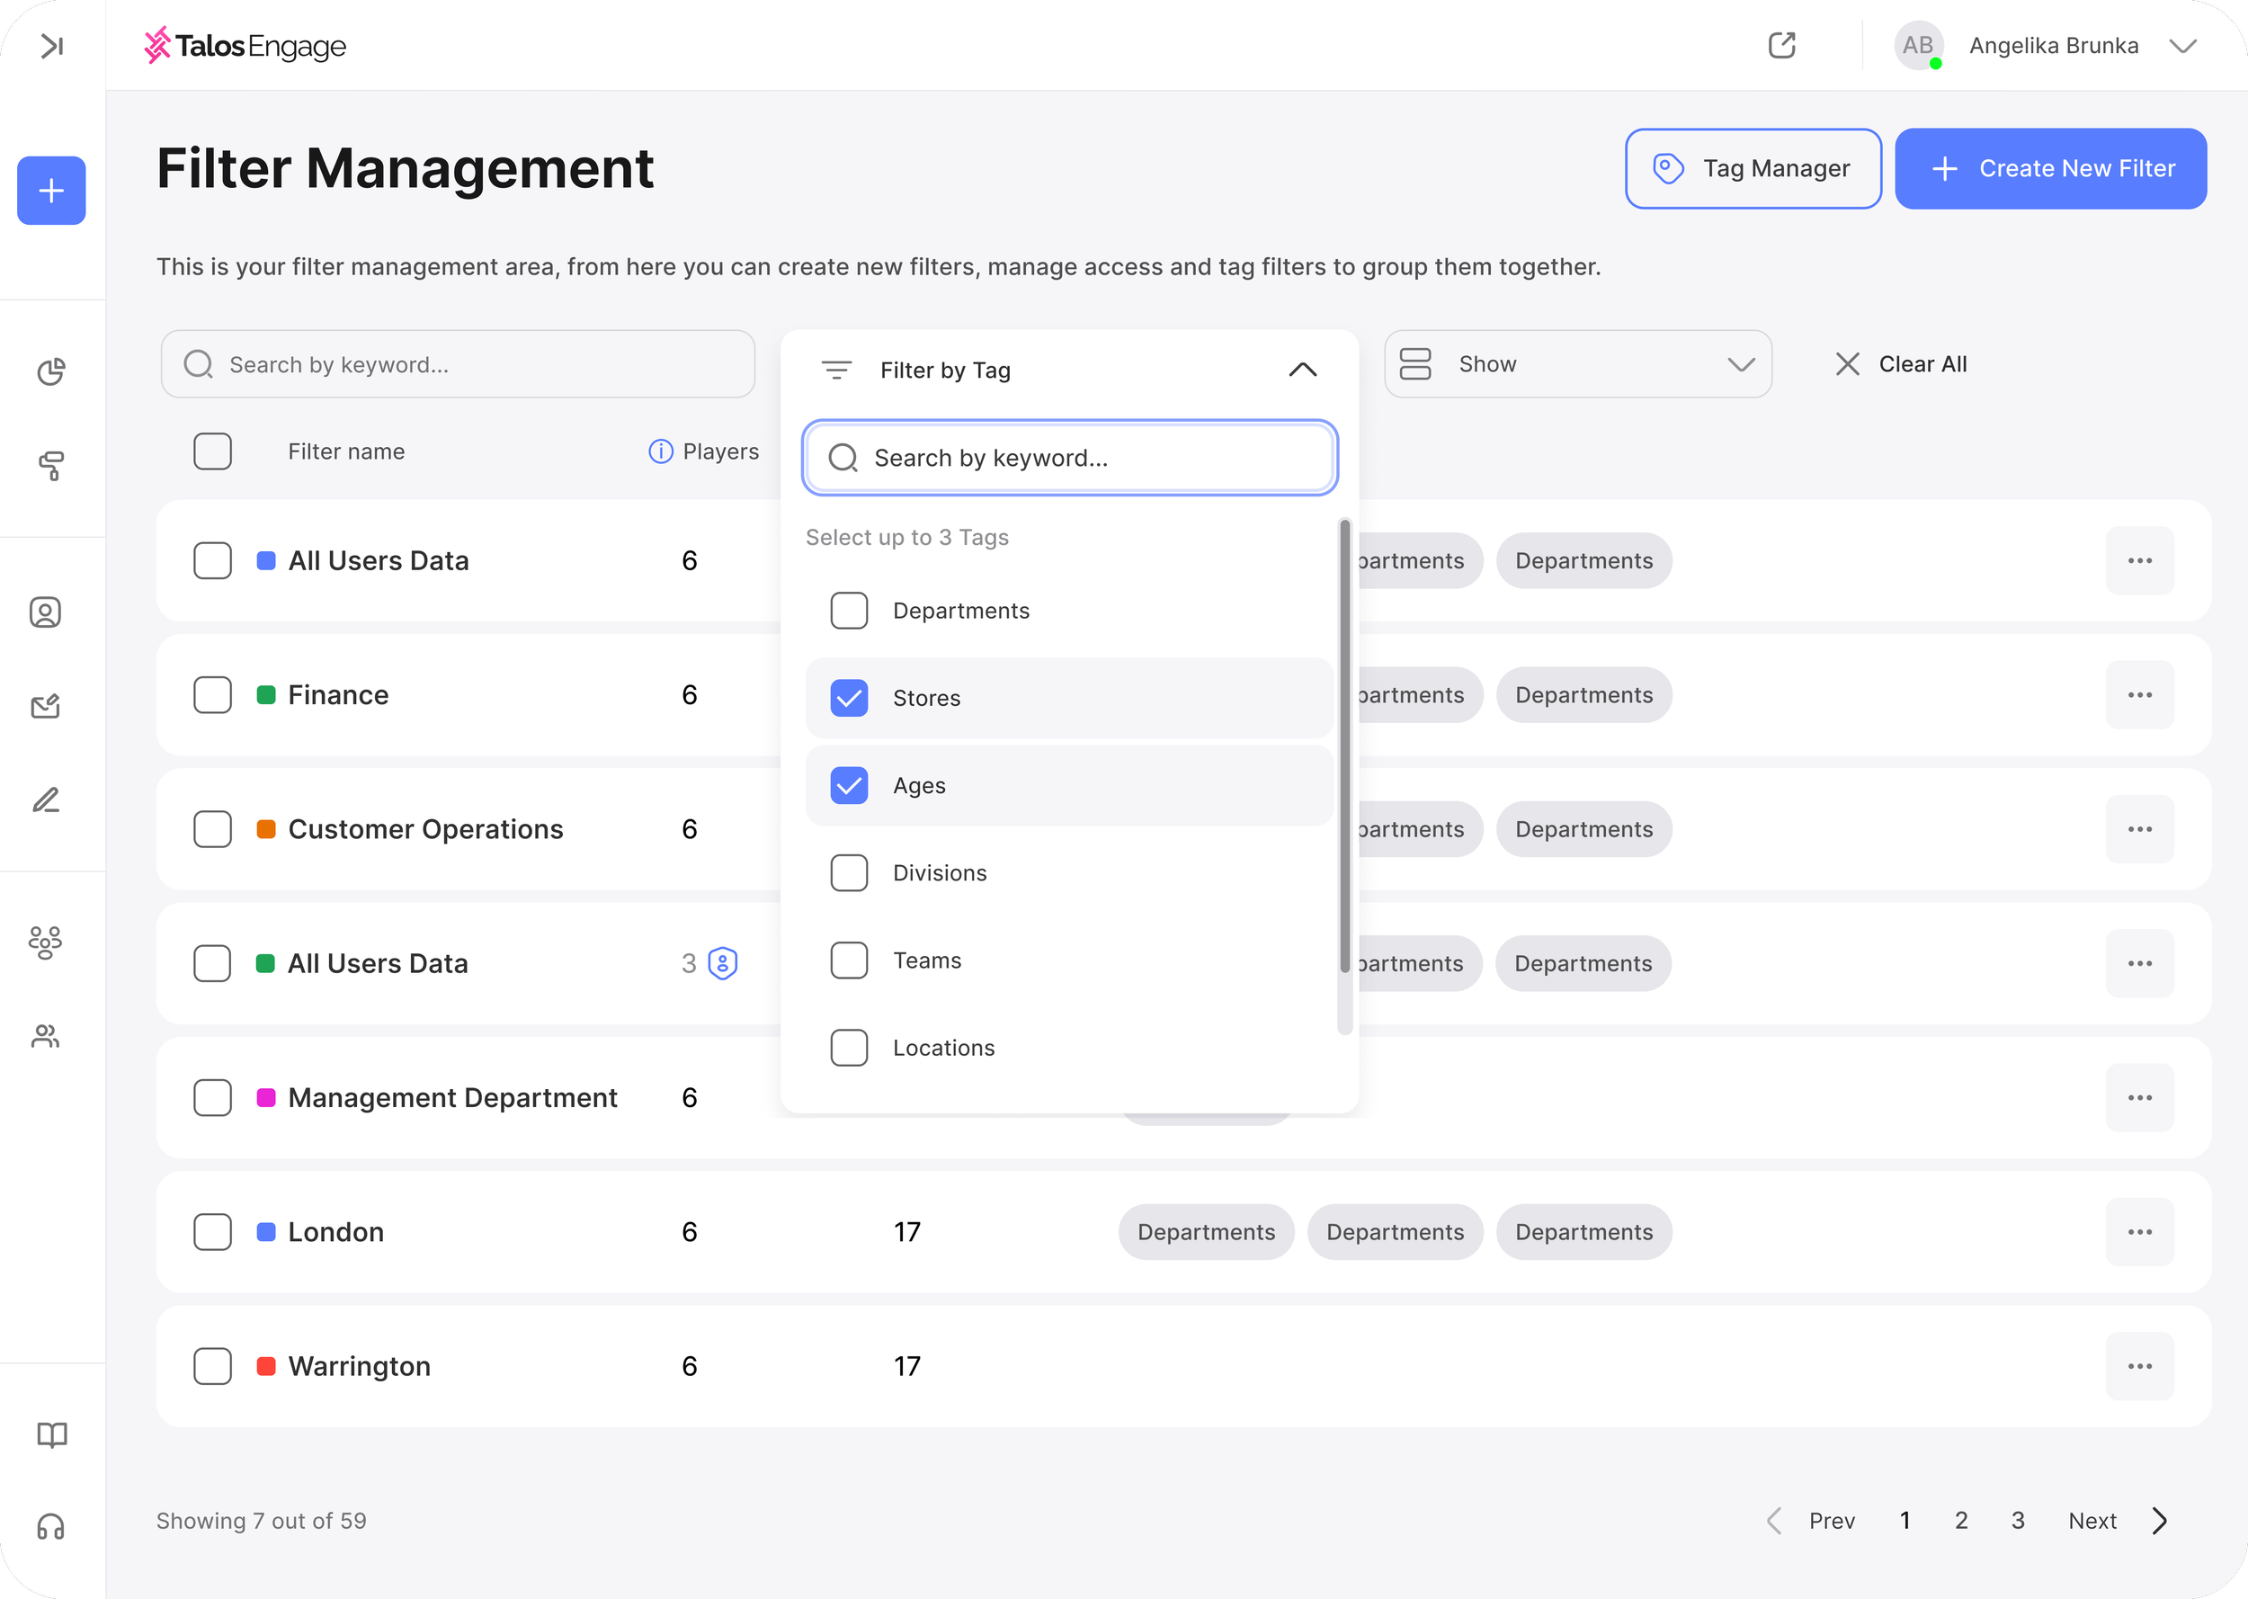This screenshot has width=2248, height=1599.
Task: Open more options for Finance row
Action: [x=2140, y=695]
